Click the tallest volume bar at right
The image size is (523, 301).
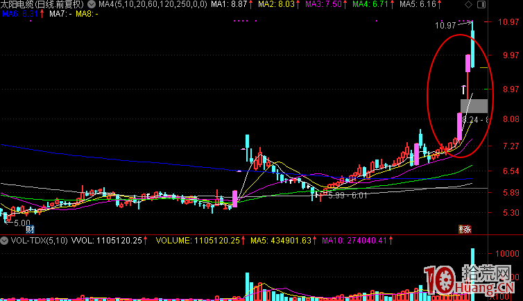coord(472,275)
